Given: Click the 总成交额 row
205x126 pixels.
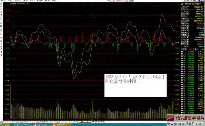Looking at the screenshot, I should tap(192, 40).
